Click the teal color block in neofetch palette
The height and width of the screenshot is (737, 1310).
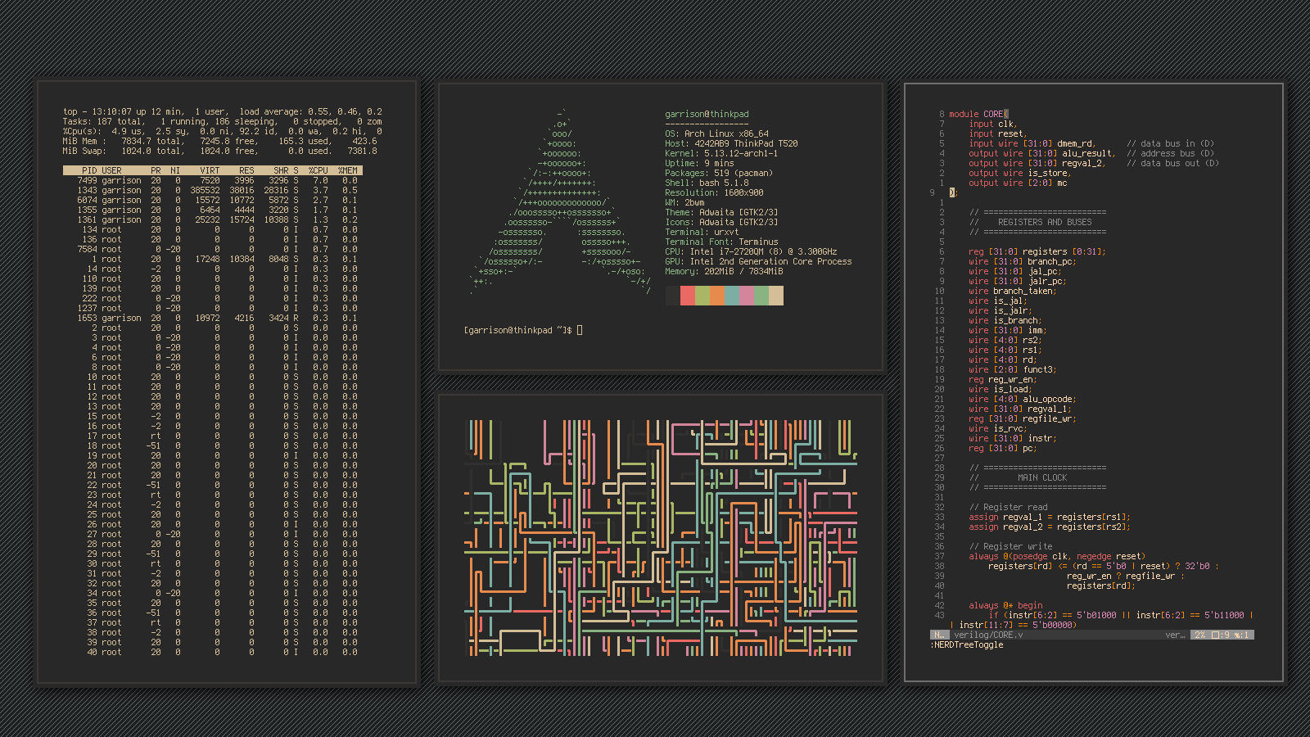click(x=731, y=296)
